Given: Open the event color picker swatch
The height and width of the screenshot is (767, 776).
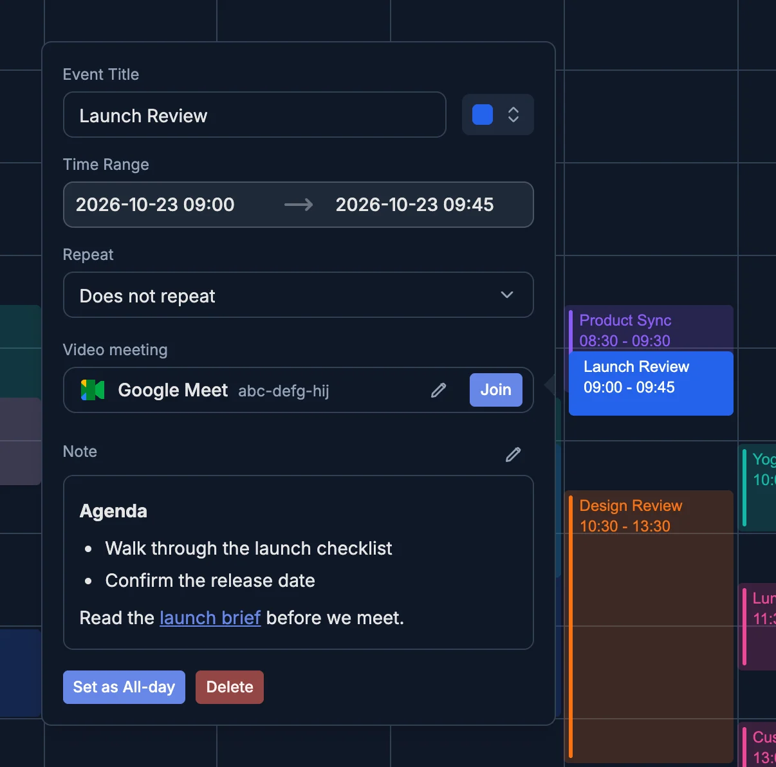Looking at the screenshot, I should tap(483, 115).
